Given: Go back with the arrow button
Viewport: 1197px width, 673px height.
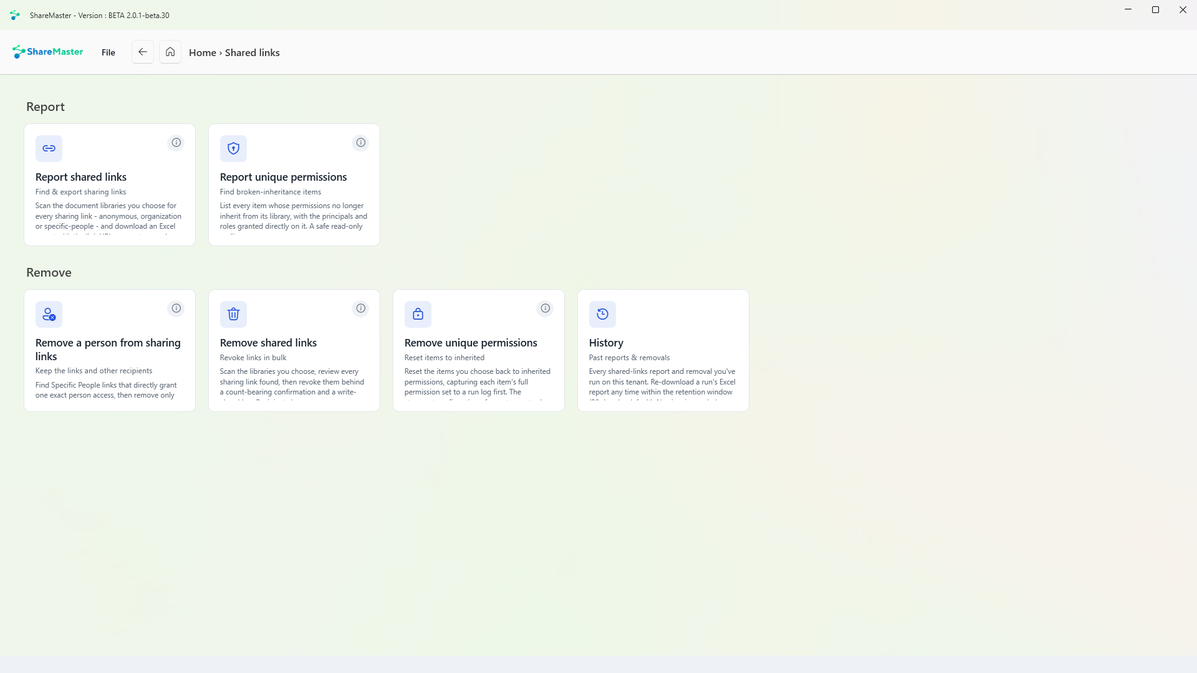Looking at the screenshot, I should click(143, 52).
